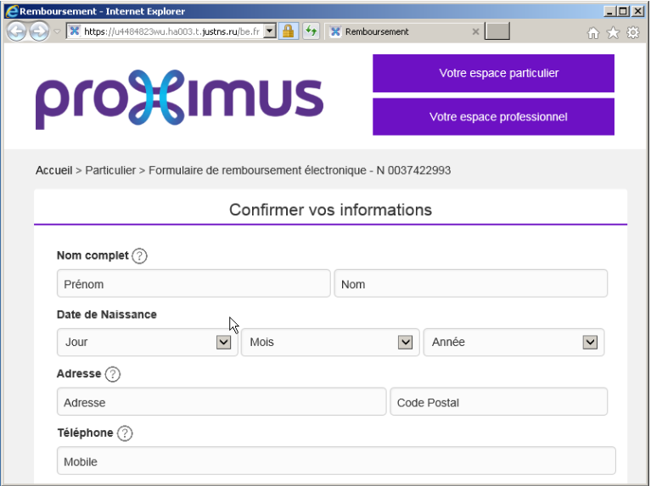Image resolution: width=651 pixels, height=486 pixels.
Task: Open the Année dropdown
Action: (514, 343)
